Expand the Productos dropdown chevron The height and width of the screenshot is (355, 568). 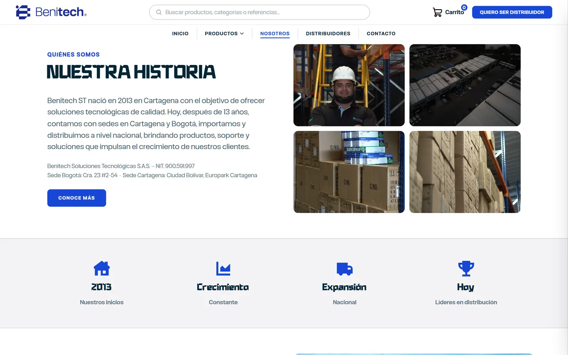click(x=242, y=33)
